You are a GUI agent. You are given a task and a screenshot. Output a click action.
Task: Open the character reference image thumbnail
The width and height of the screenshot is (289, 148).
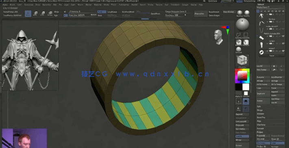pyautogui.click(x=30, y=55)
